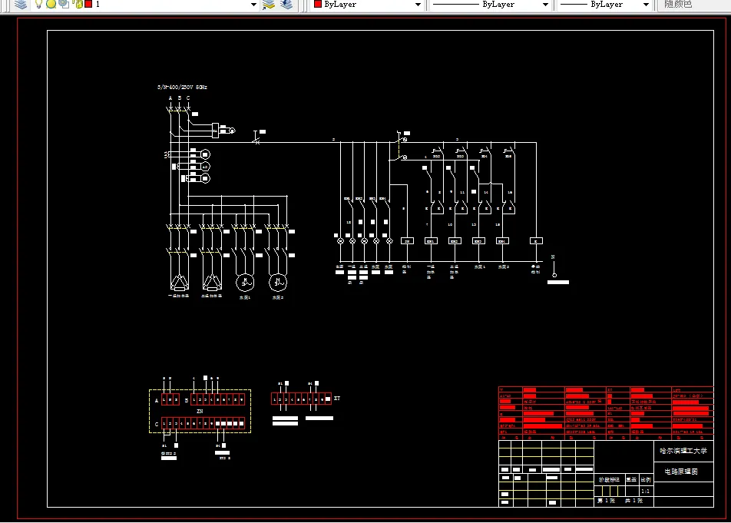Screen dimensions: 731x523
Task: Select the 哈尔滨理工大学 title block text
Action: (683, 452)
